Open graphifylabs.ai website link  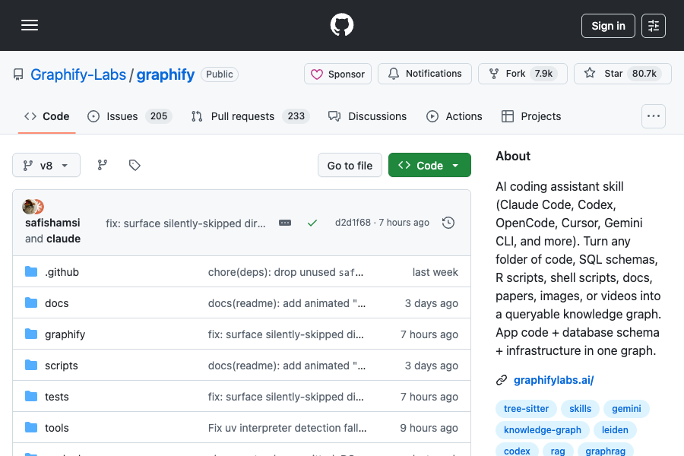click(553, 380)
